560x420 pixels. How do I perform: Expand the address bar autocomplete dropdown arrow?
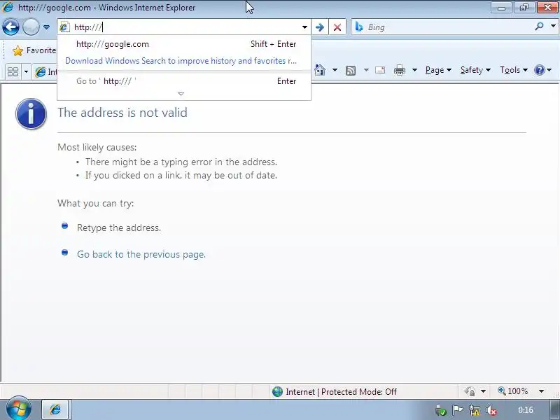304,27
